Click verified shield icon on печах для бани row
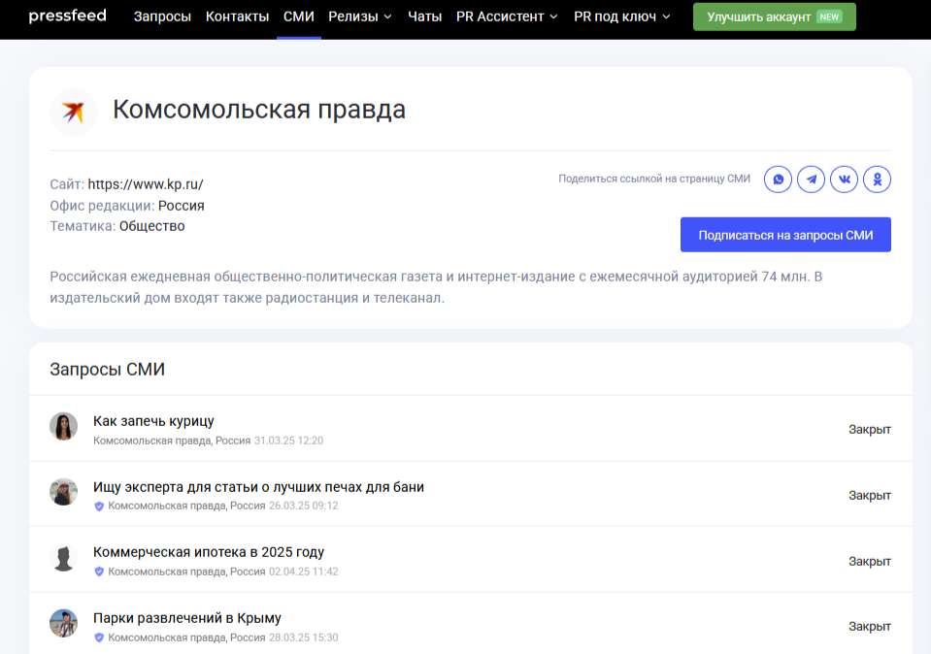The height and width of the screenshot is (654, 931). (x=99, y=507)
